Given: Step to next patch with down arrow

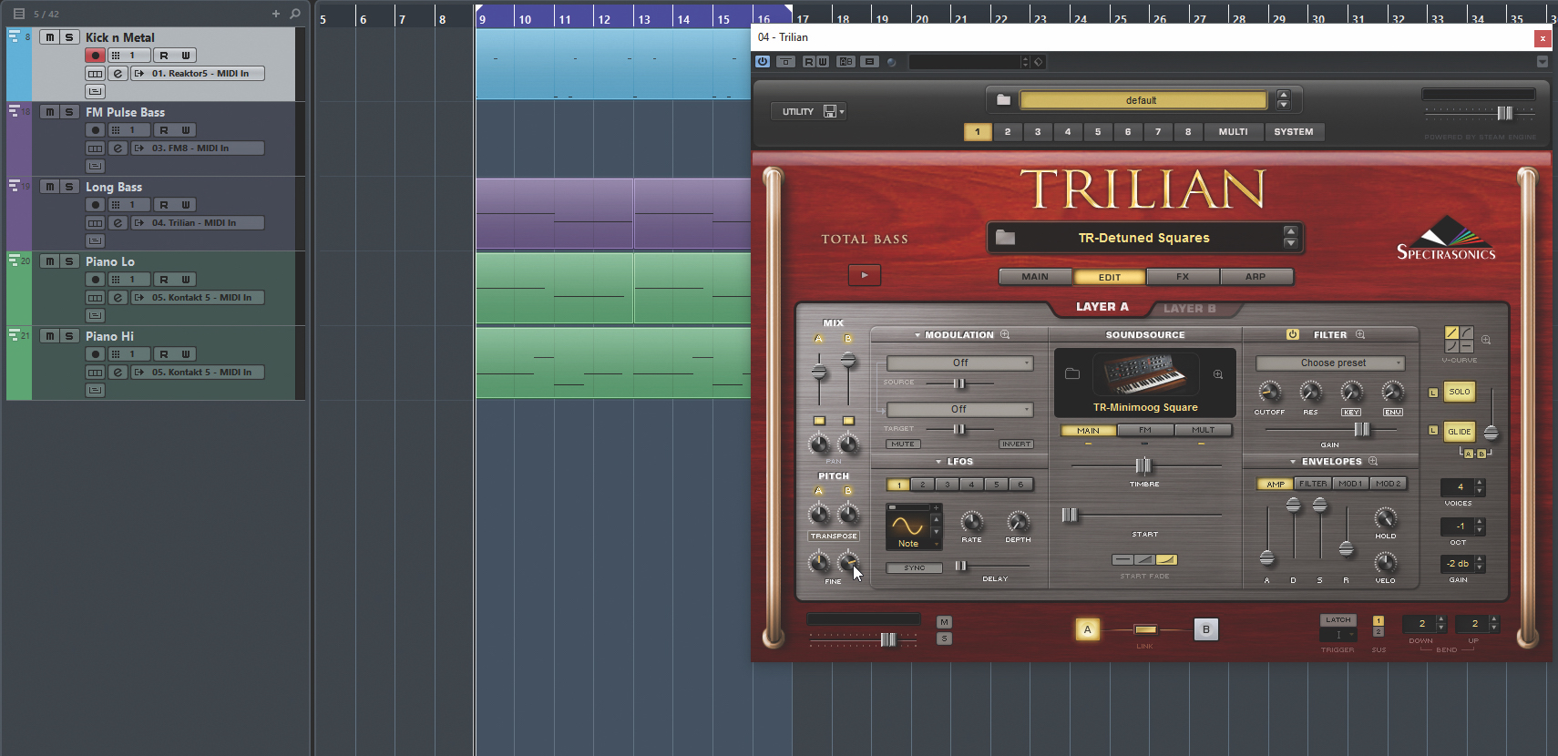Looking at the screenshot, I should [x=1290, y=243].
